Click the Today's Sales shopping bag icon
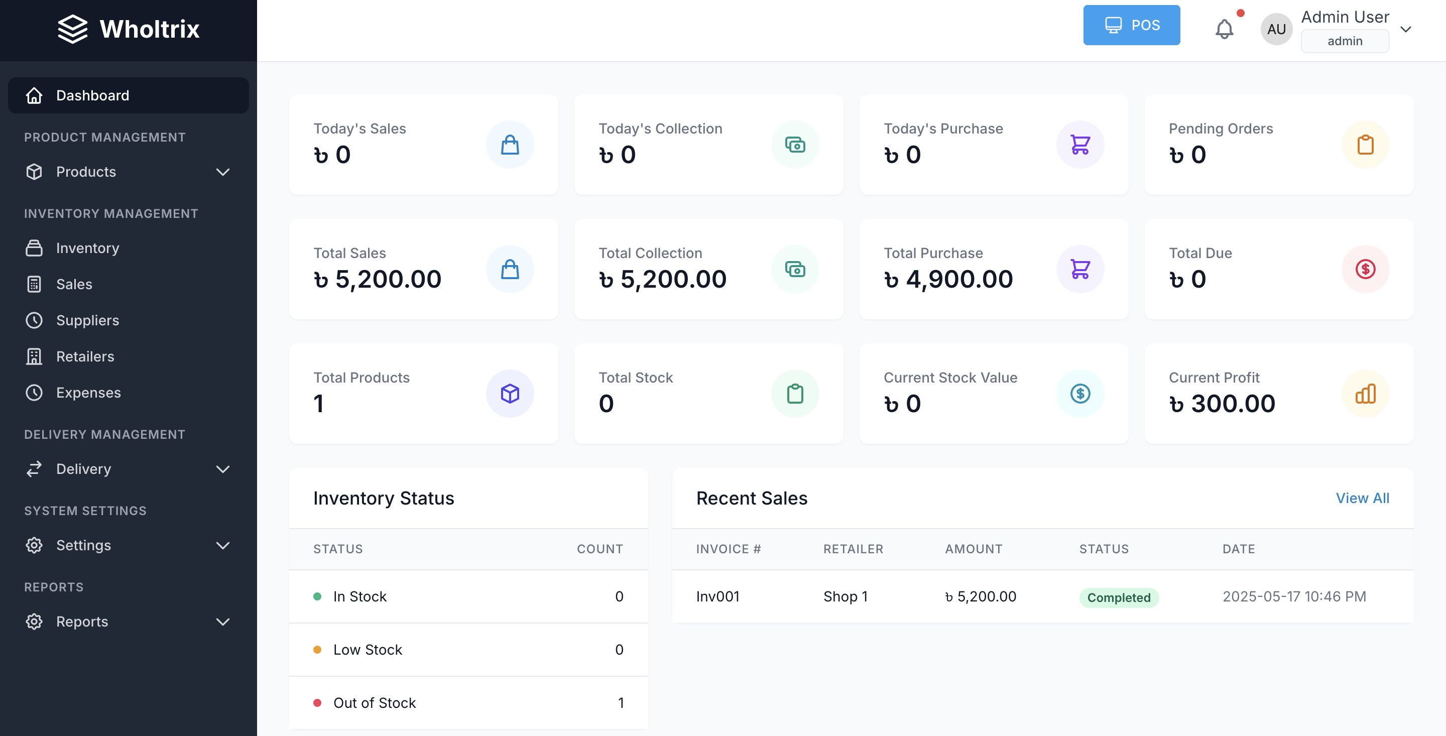Viewport: 1446px width, 736px height. [x=509, y=145]
